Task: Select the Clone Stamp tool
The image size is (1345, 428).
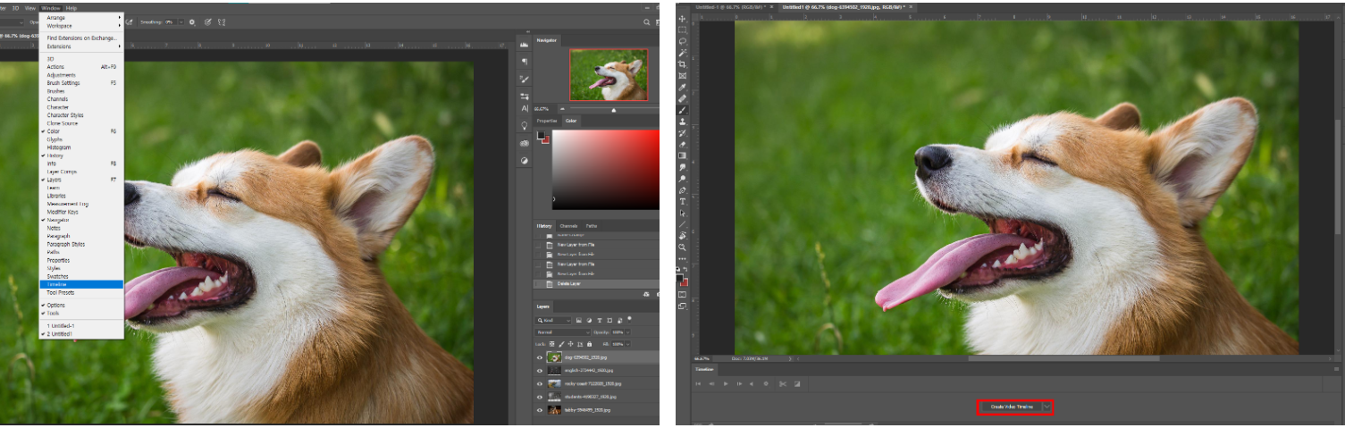Action: [682, 122]
